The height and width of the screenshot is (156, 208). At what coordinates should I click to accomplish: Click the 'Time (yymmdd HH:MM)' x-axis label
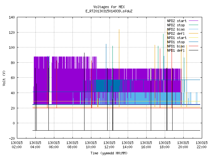[109, 153]
